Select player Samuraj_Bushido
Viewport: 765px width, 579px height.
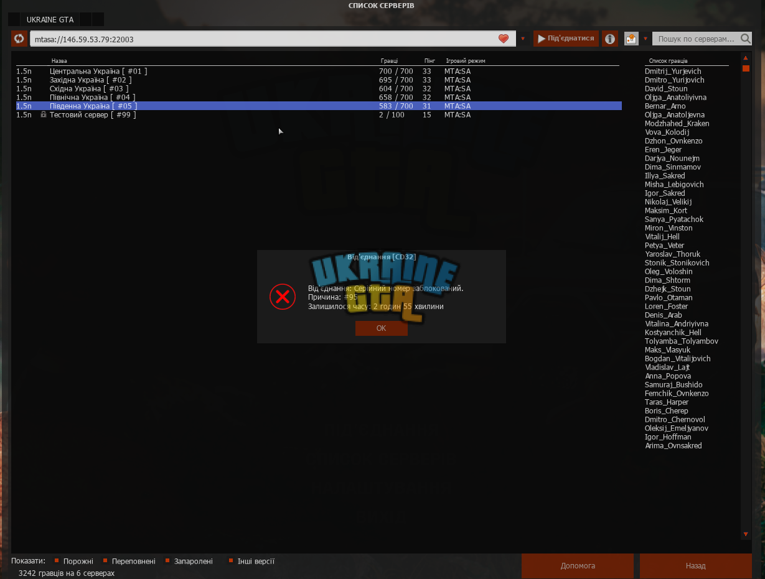coord(673,385)
